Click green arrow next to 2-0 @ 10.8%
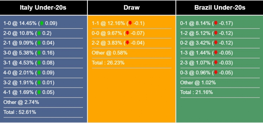263x123 pixels. [x=39, y=33]
